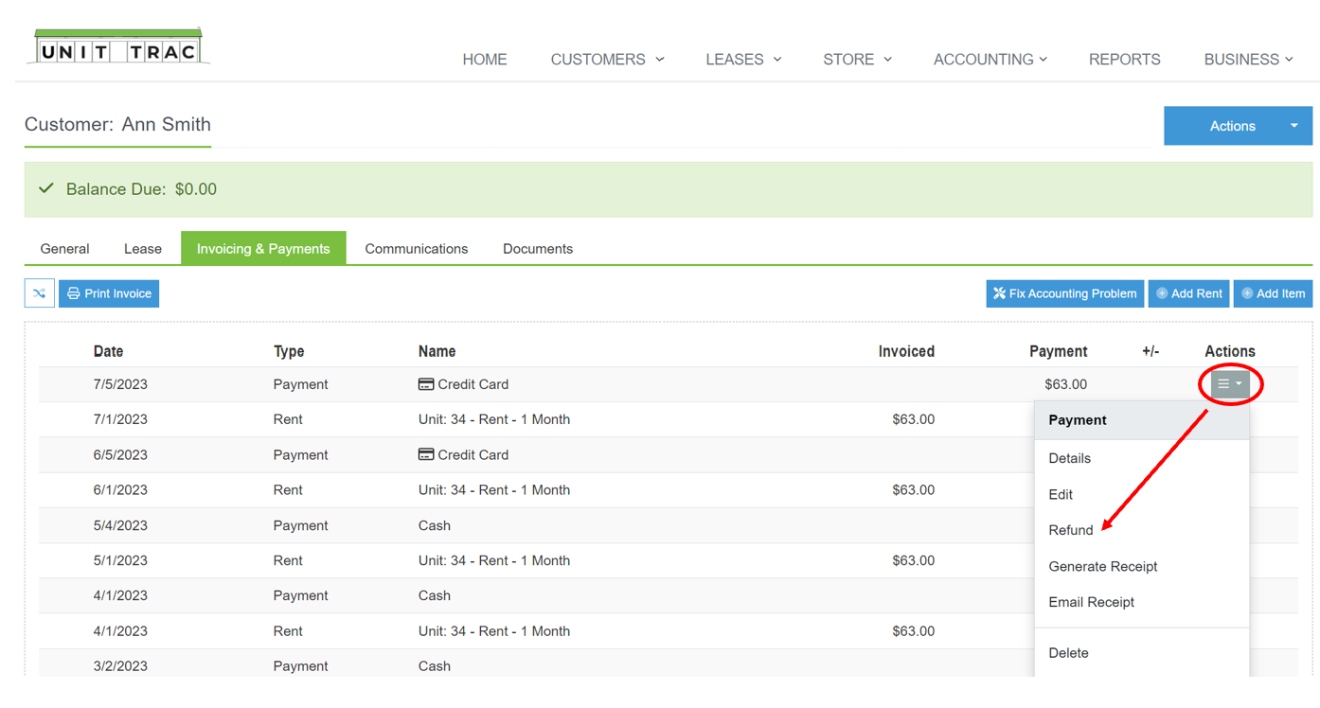Click the Add Rent button
Screen dimensions: 1320x708
(1188, 293)
